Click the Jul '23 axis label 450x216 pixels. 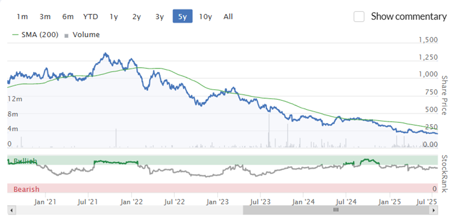click(260, 202)
